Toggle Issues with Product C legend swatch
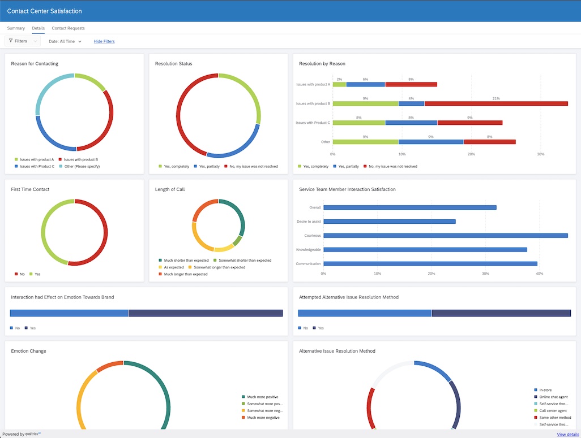Viewport: 581px width, 438px height. (x=16, y=167)
